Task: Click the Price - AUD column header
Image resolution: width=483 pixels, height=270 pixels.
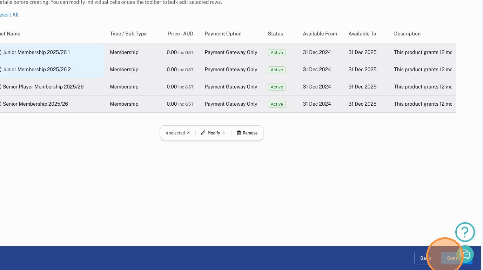Action: [181, 34]
